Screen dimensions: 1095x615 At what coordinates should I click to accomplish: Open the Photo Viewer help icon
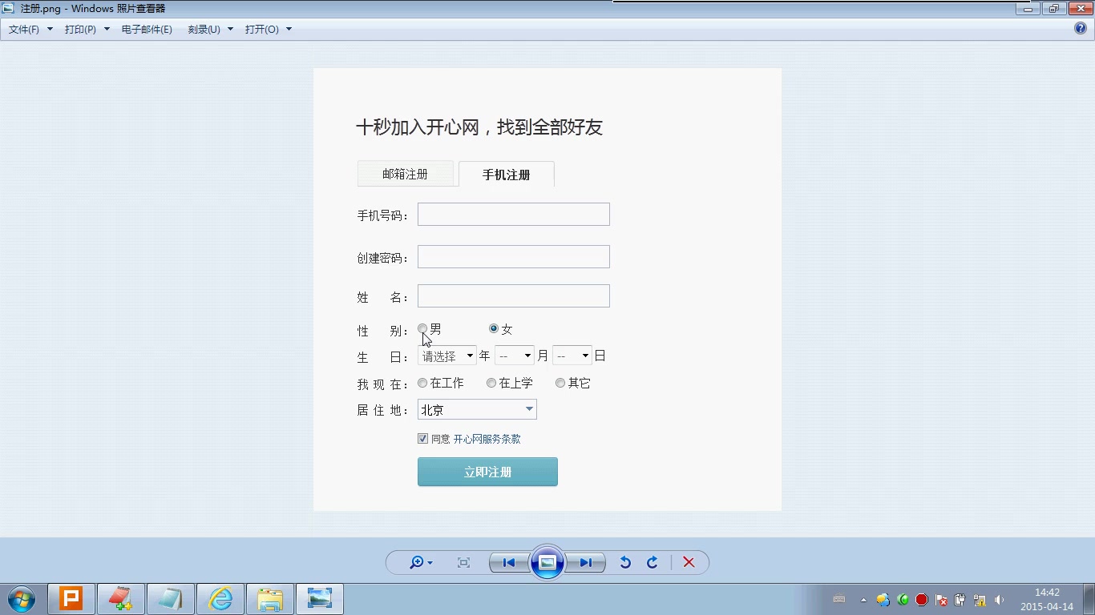(x=1081, y=29)
